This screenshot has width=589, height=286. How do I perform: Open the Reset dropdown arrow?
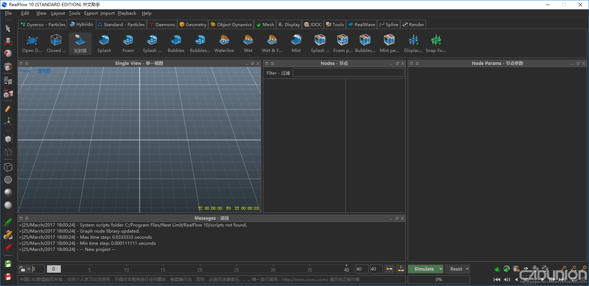(x=467, y=269)
